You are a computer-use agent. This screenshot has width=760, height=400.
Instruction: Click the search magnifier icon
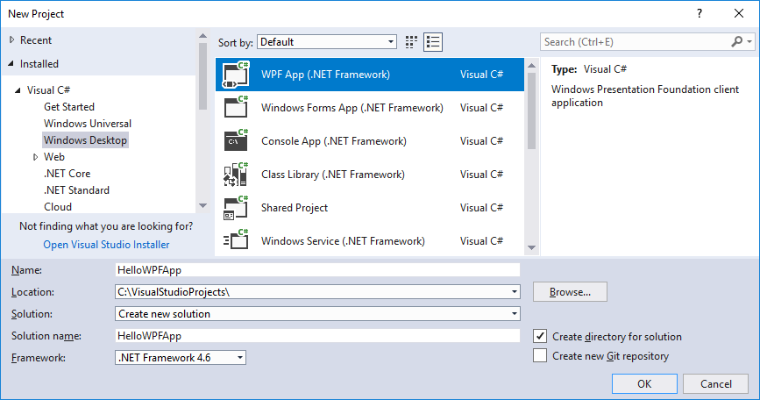(737, 42)
